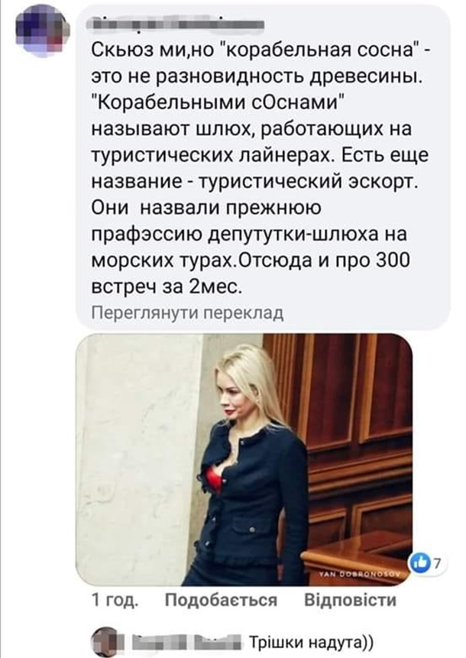Click the comment's first line starting Скьюз ми
The height and width of the screenshot is (658, 466).
pos(260,50)
